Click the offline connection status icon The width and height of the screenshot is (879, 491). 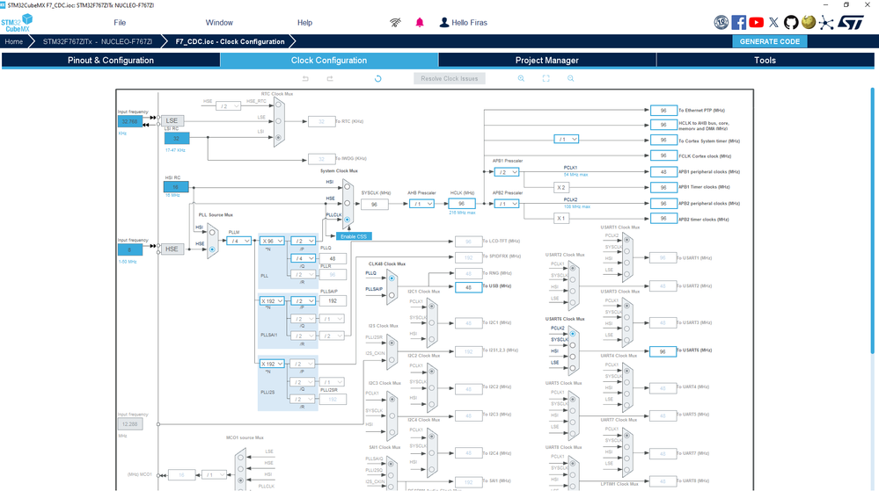pos(395,22)
